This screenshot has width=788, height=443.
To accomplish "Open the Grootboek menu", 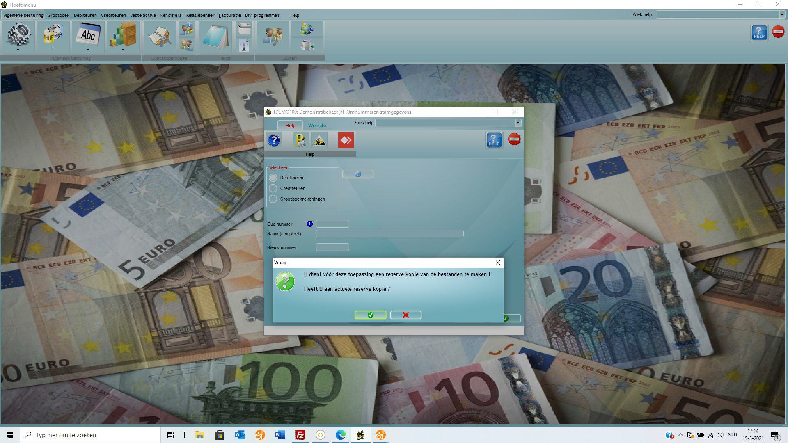I will [58, 15].
